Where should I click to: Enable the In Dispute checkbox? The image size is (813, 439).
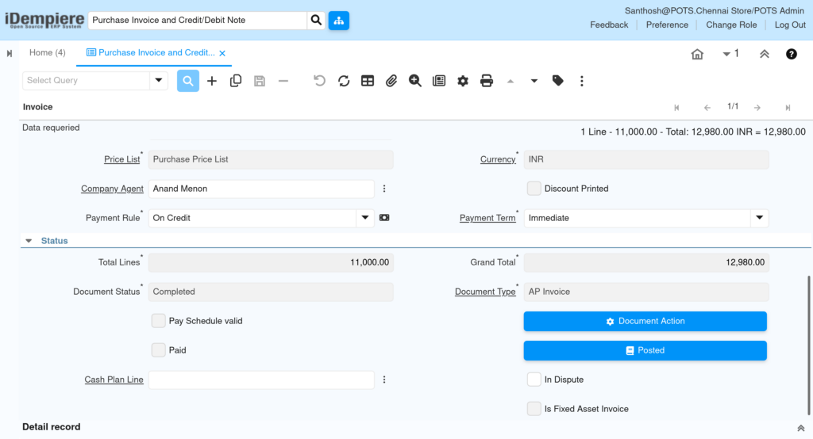click(x=534, y=380)
